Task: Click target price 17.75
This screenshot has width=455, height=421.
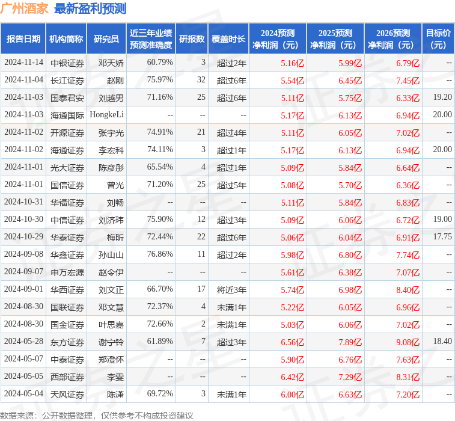Action: (x=442, y=236)
